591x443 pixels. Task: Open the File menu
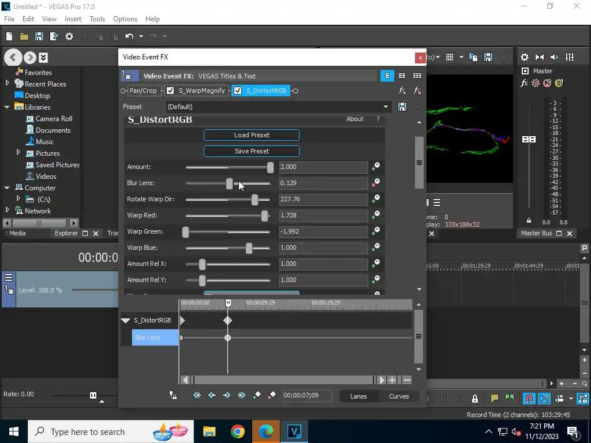[x=9, y=19]
